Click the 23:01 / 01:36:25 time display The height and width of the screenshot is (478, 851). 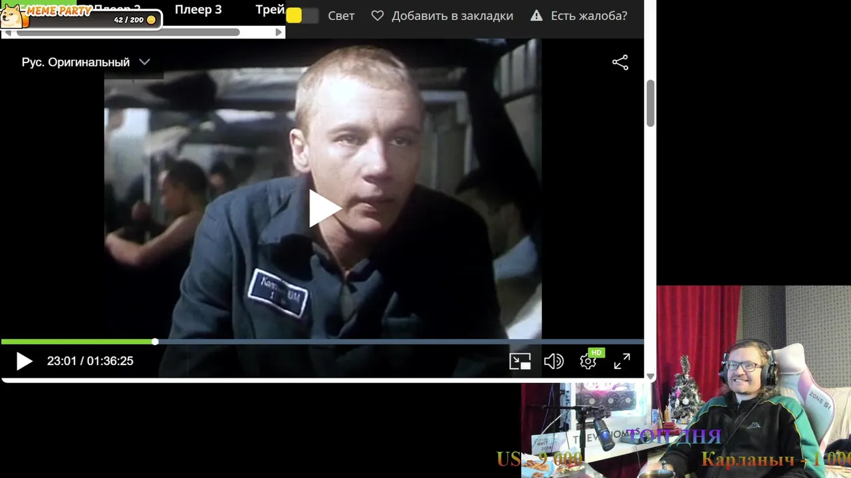[x=90, y=361]
